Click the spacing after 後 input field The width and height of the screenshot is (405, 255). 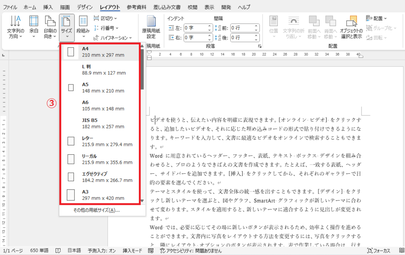click(242, 37)
